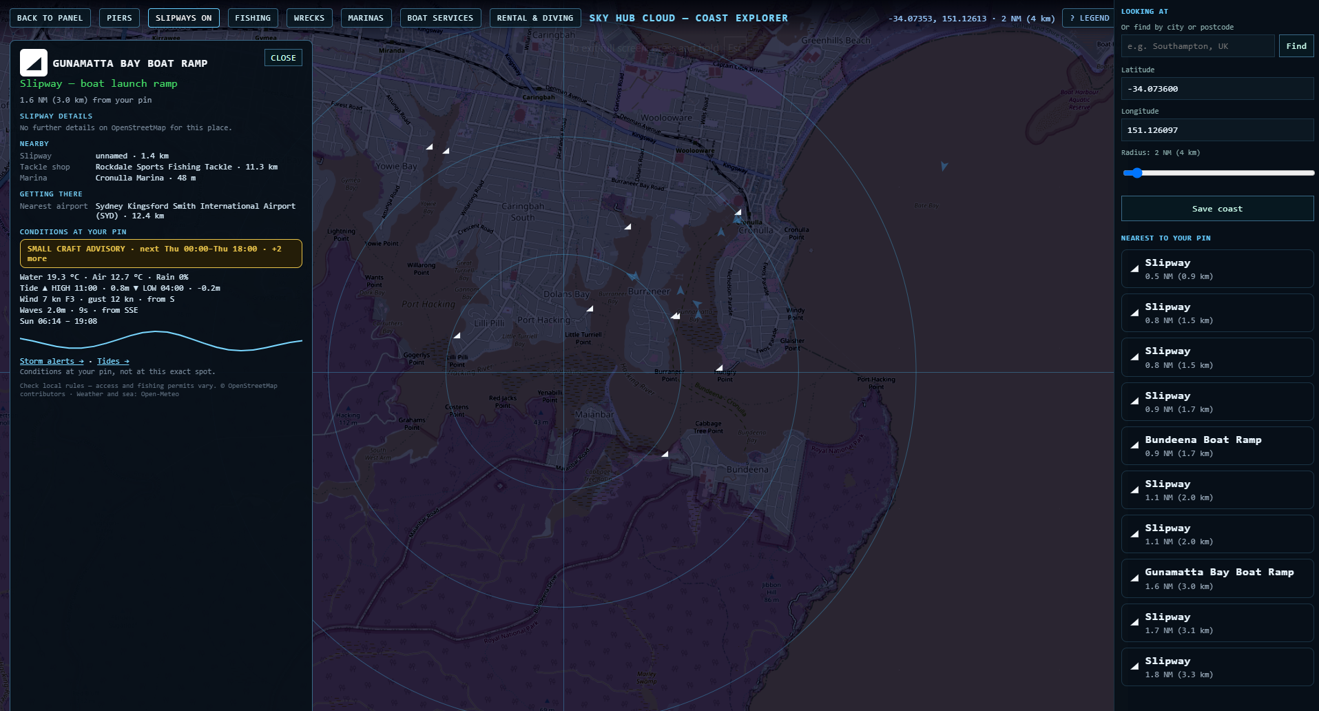Click the Save coast button
Image resolution: width=1319 pixels, height=711 pixels.
[1217, 209]
